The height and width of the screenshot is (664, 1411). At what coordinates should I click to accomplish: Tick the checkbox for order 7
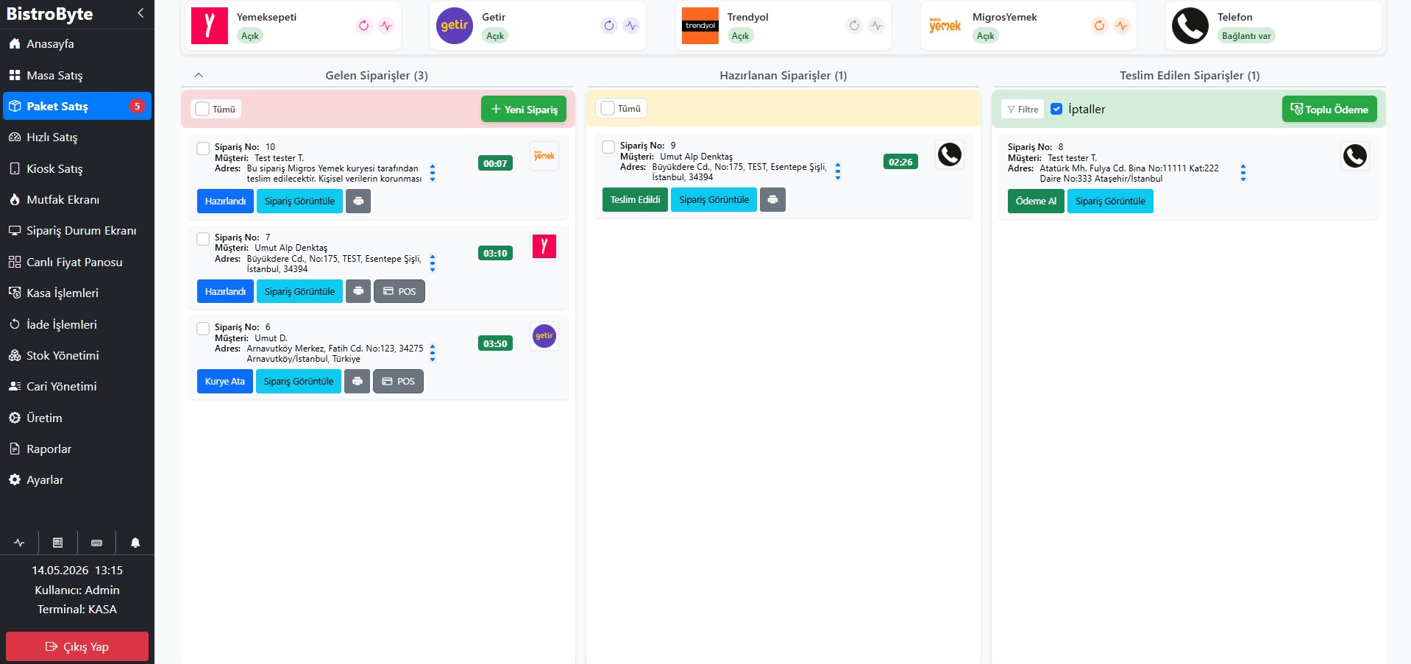click(203, 239)
